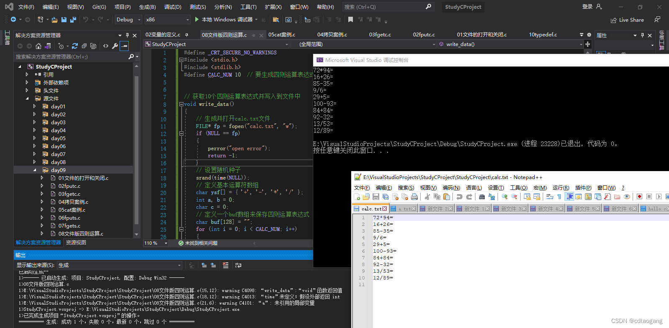Open the write_data() member dropdown

[511, 44]
